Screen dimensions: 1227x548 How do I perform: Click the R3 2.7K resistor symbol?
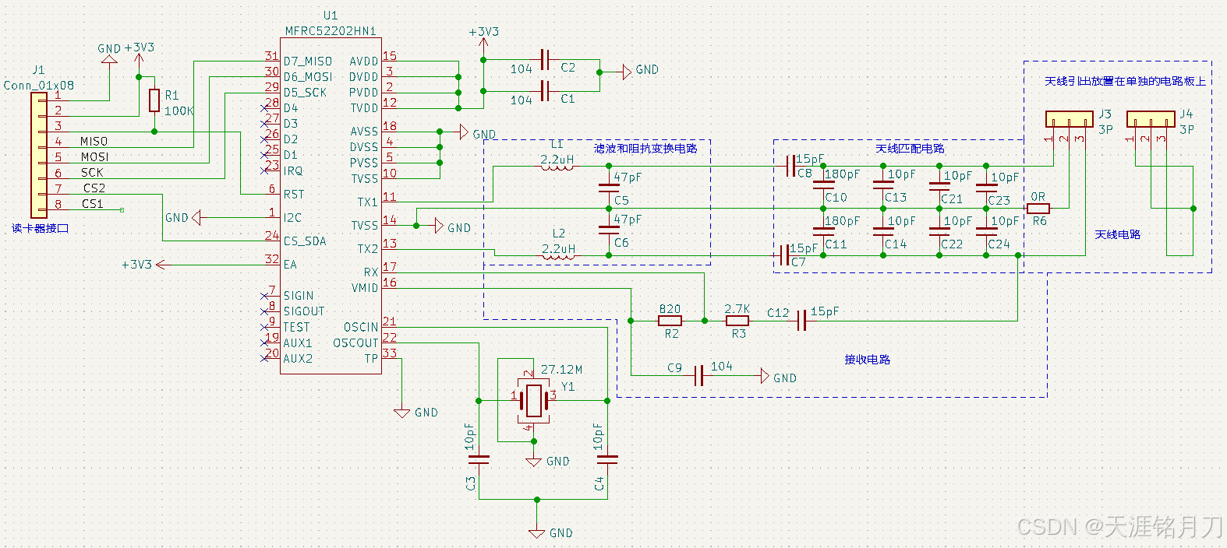tap(737, 321)
